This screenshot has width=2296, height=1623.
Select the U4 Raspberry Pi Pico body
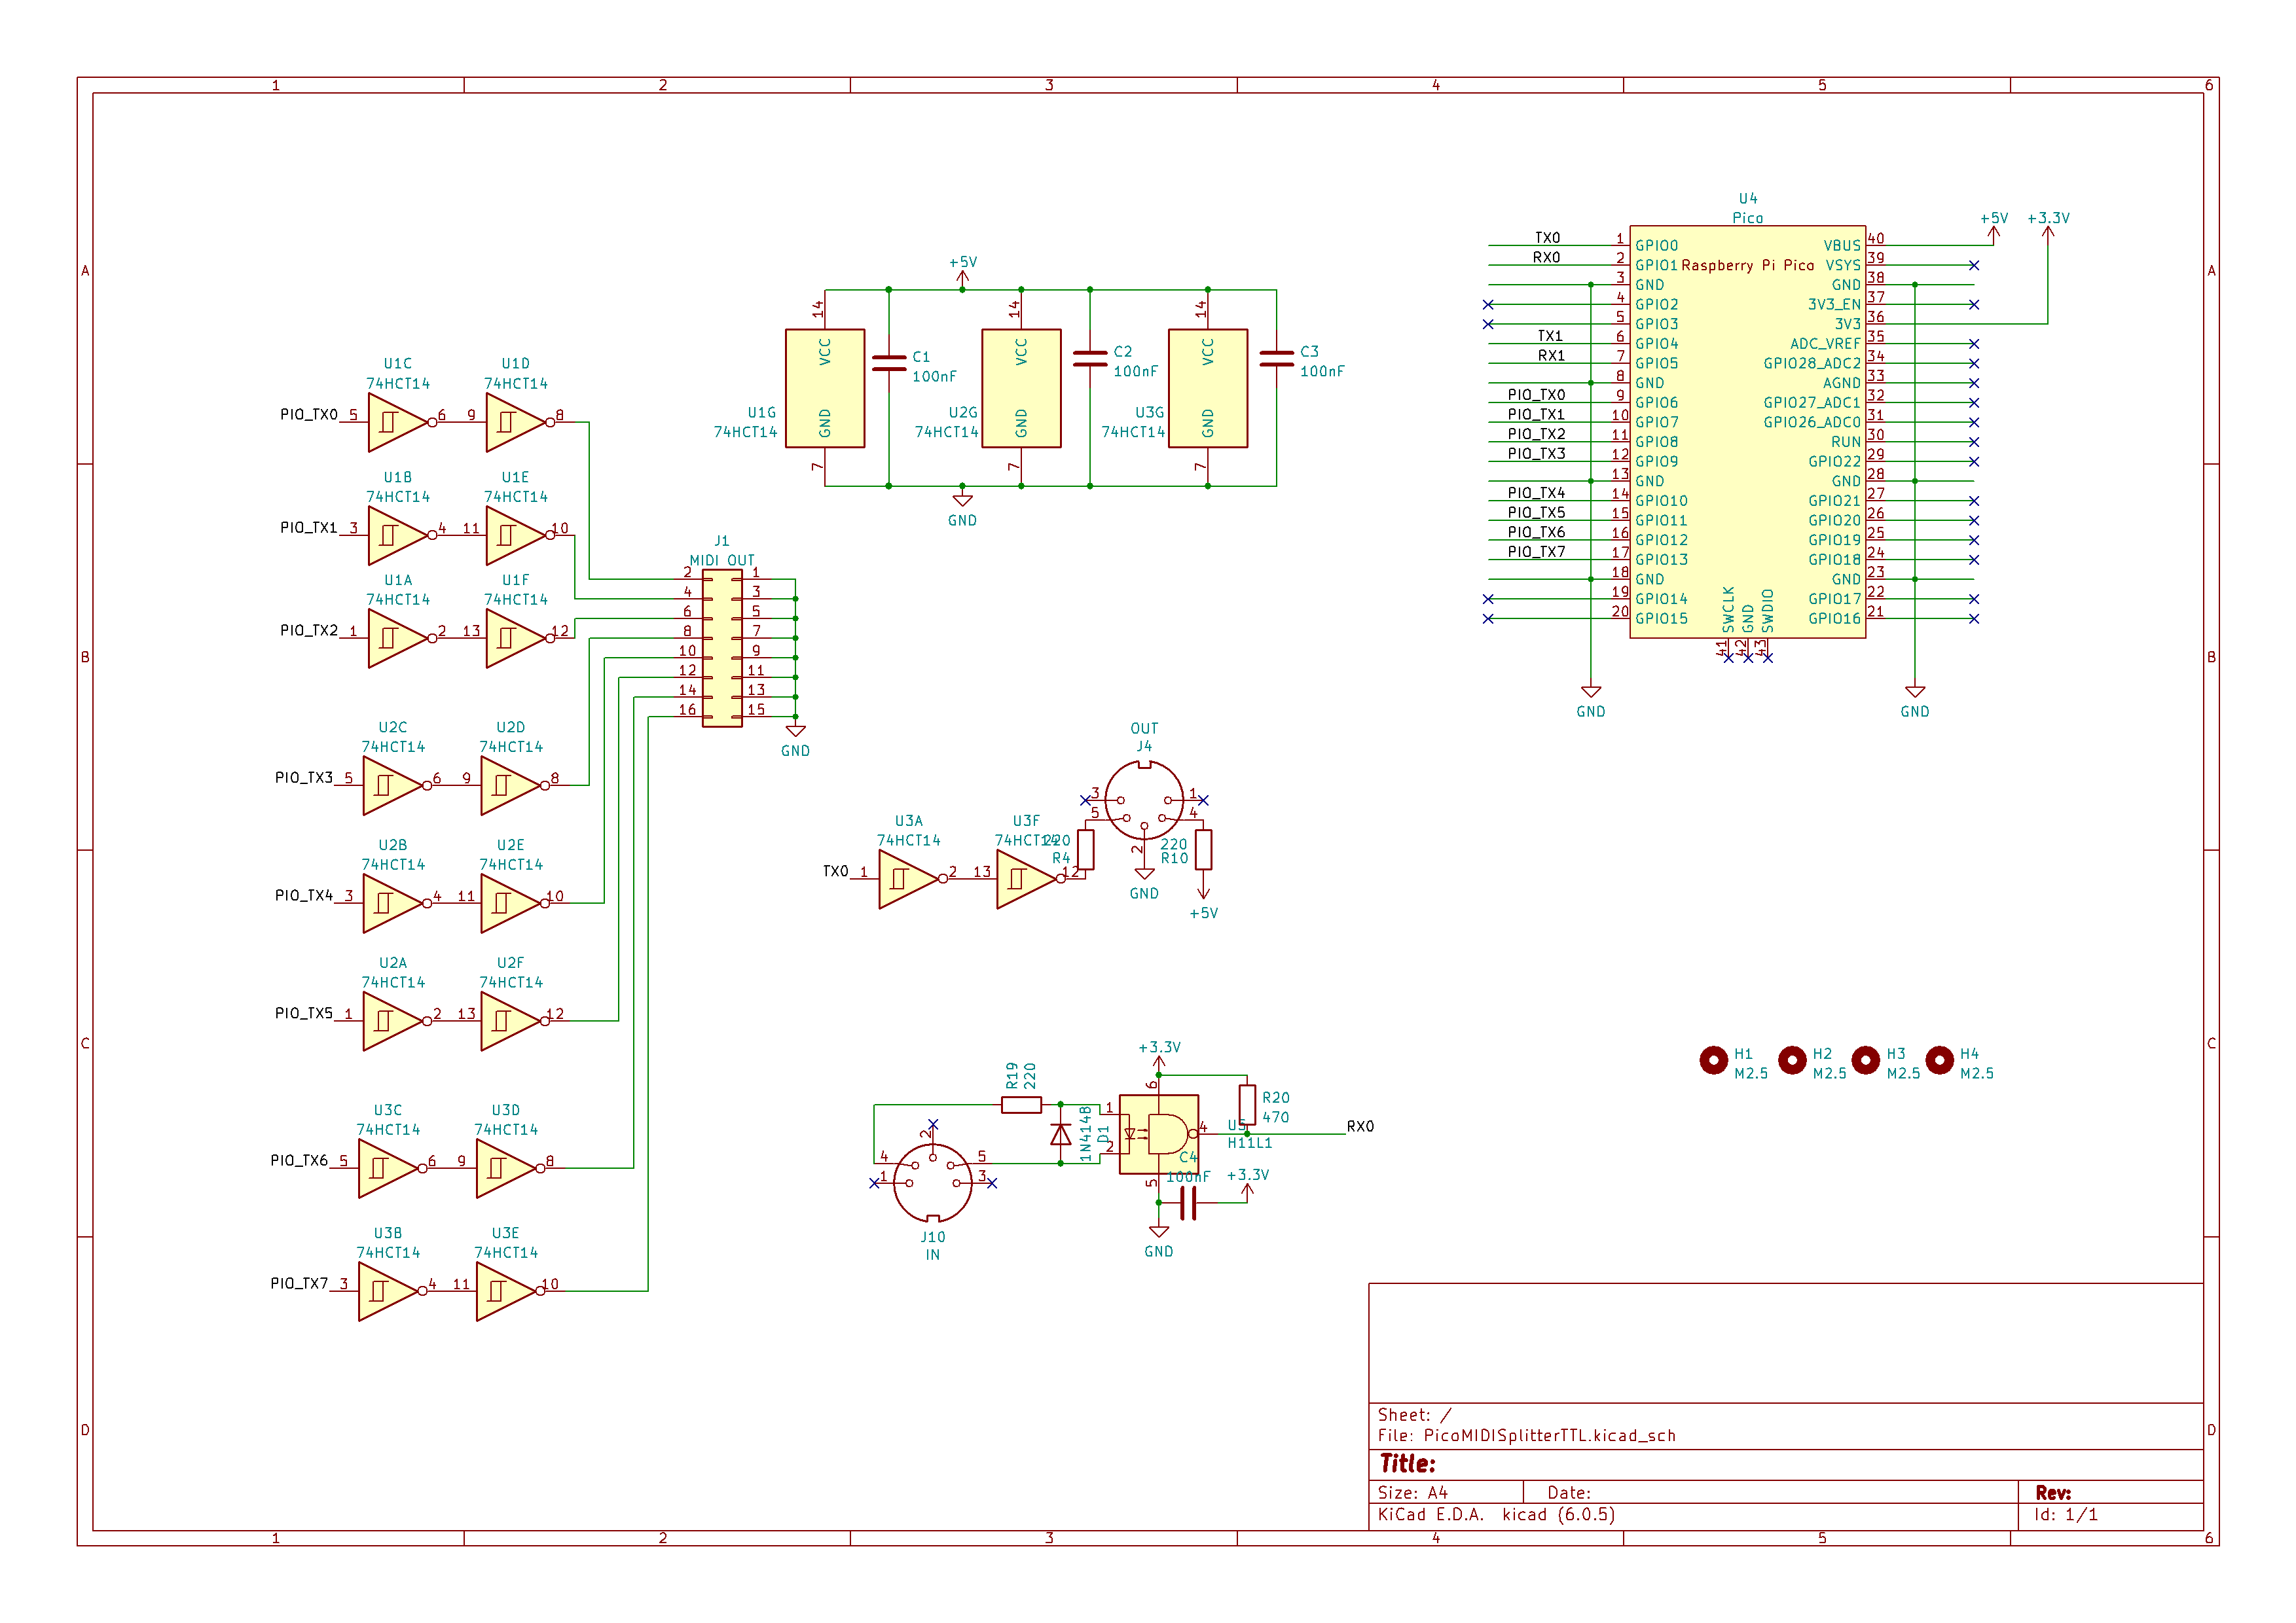[1748, 432]
